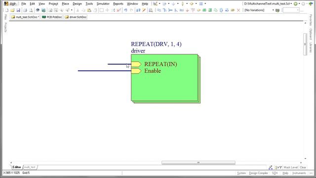This screenshot has height=178, width=316.
Task: Click the New document icon
Action: tap(6, 10)
